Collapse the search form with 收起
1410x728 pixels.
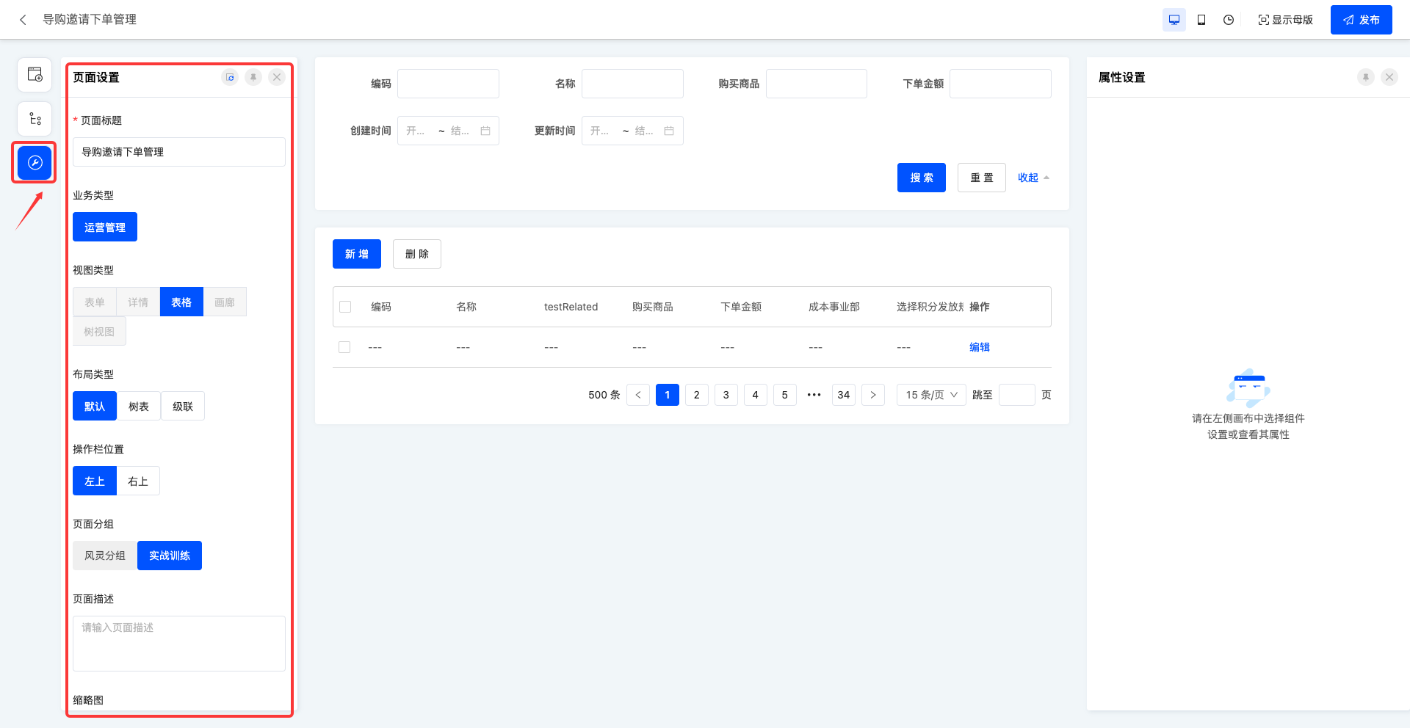(1033, 178)
